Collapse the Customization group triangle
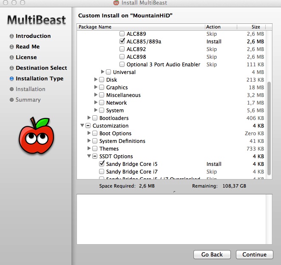 [x=82, y=125]
